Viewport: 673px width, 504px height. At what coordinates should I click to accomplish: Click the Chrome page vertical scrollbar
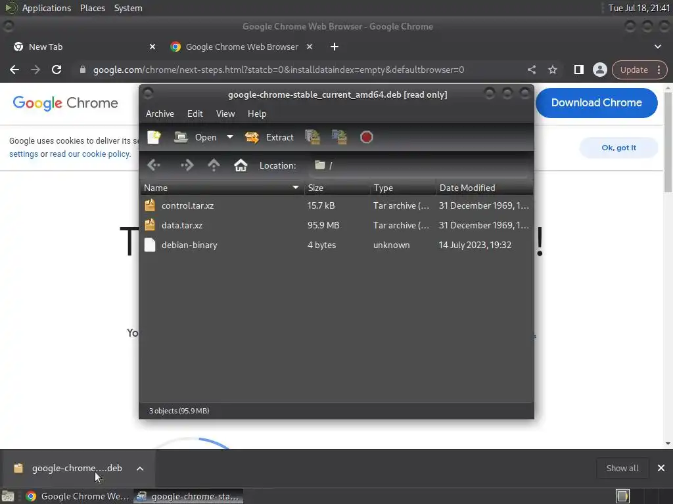click(668, 142)
